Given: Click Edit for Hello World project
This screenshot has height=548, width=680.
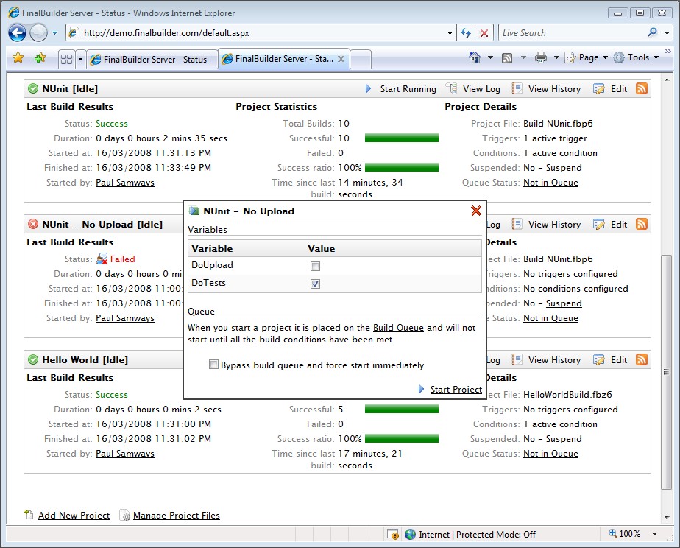Looking at the screenshot, I should pos(611,359).
